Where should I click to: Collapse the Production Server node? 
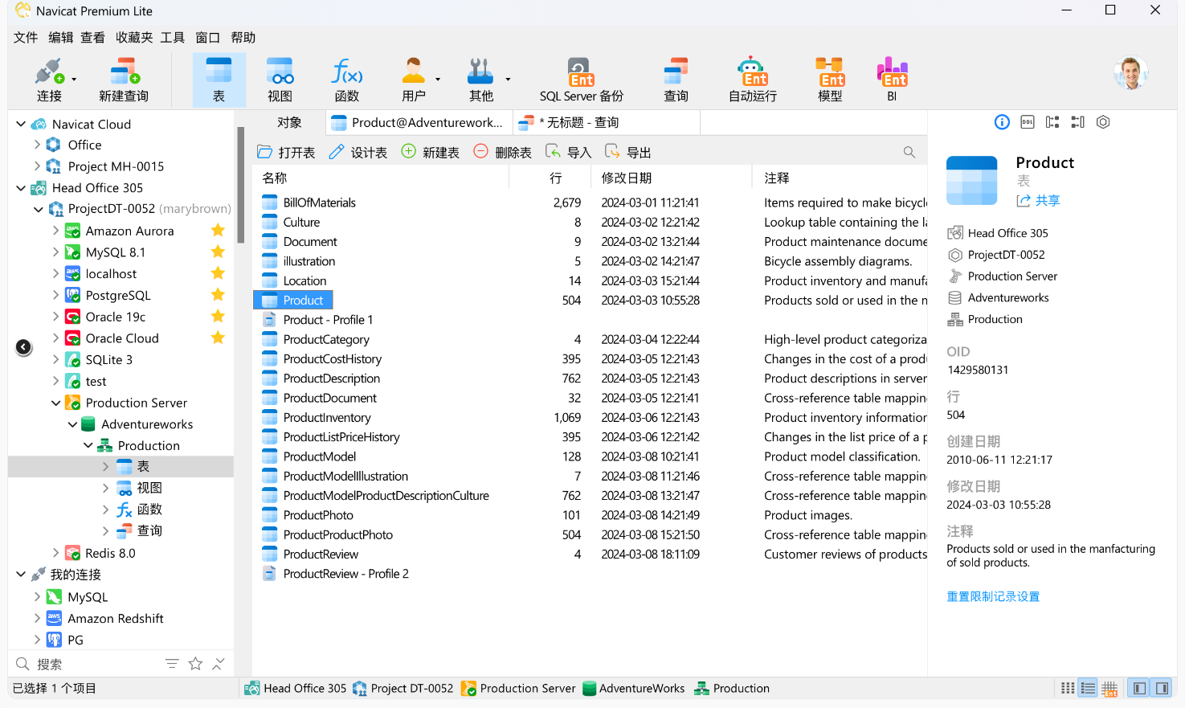[55, 403]
